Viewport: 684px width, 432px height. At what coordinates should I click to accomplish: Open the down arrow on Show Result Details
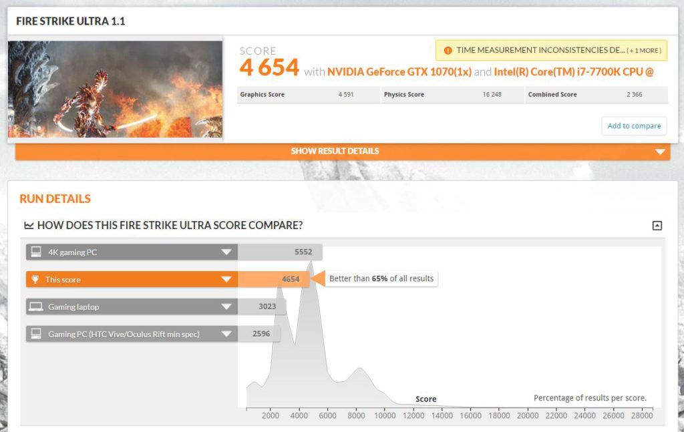[660, 152]
